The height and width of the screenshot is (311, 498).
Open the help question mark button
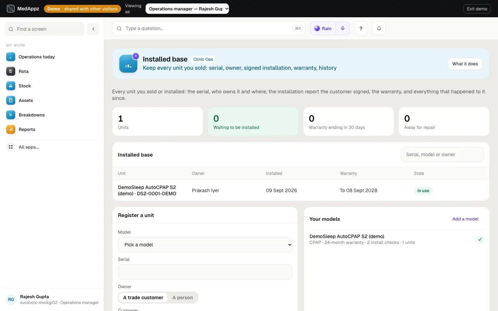click(361, 28)
